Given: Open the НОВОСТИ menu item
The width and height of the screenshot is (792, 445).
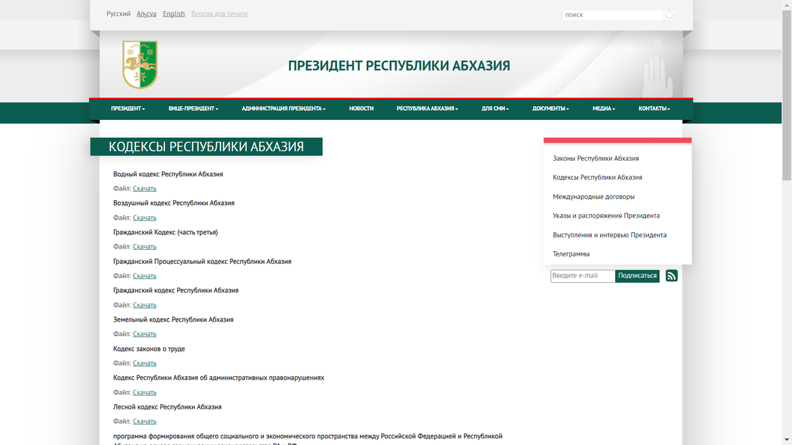Looking at the screenshot, I should [x=362, y=109].
